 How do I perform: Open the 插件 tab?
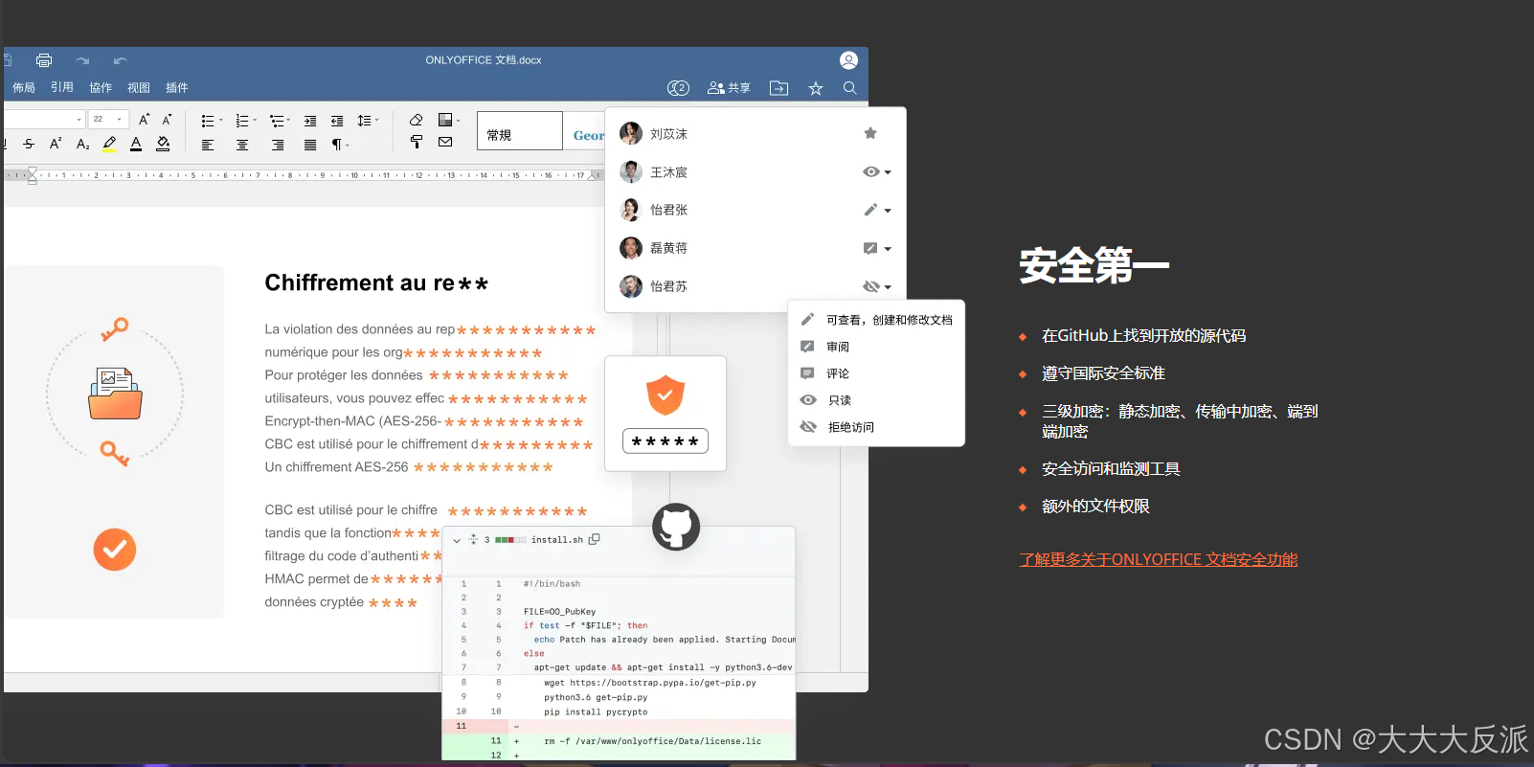[177, 87]
